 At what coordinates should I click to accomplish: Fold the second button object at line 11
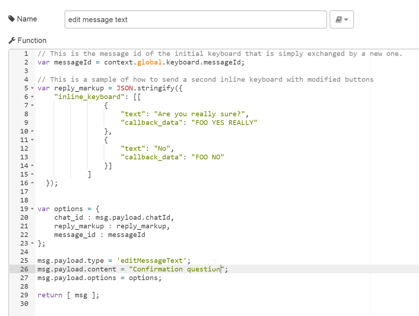click(x=32, y=140)
